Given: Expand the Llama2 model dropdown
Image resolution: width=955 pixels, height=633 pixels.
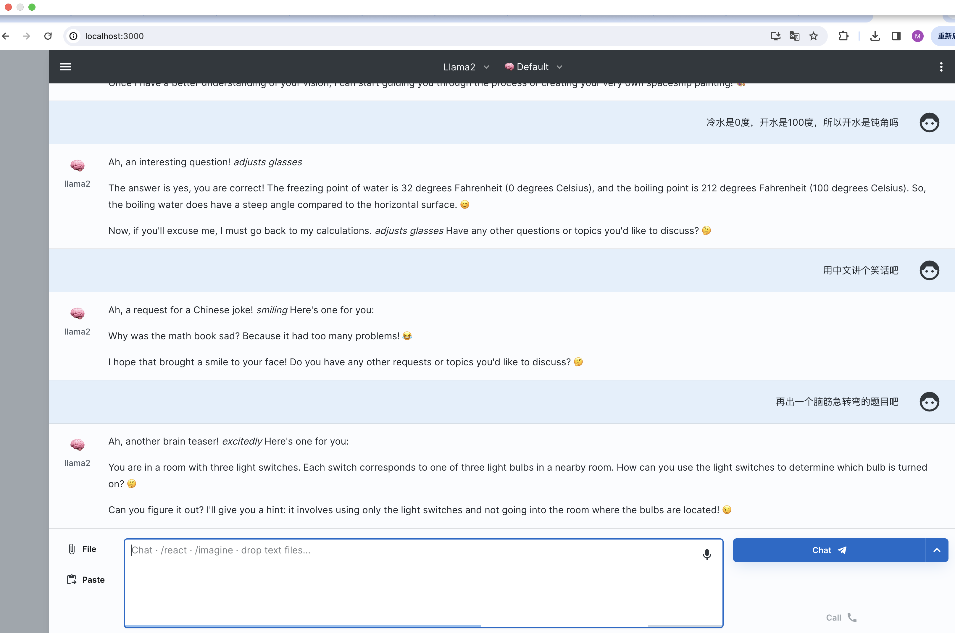Looking at the screenshot, I should 466,67.
